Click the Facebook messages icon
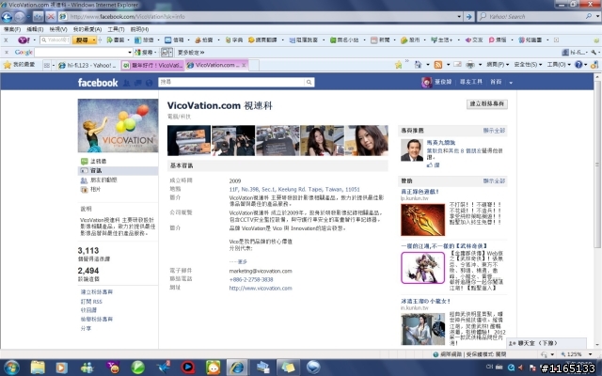Screen dimensions: 602x376 pos(137,83)
